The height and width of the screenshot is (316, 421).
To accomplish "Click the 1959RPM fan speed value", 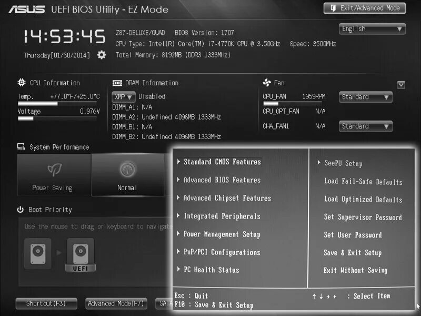I will pyautogui.click(x=314, y=96).
